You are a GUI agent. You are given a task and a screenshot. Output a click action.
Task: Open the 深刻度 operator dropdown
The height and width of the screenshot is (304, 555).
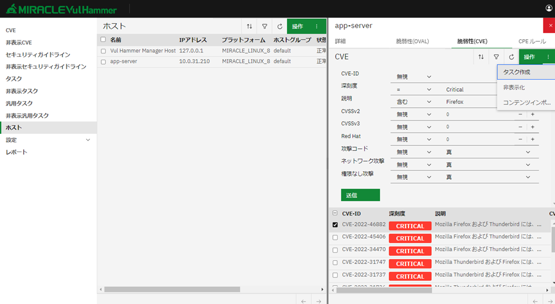pos(413,90)
